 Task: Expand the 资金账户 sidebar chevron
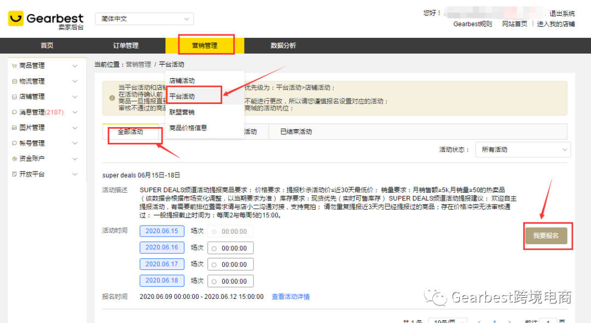pos(74,159)
